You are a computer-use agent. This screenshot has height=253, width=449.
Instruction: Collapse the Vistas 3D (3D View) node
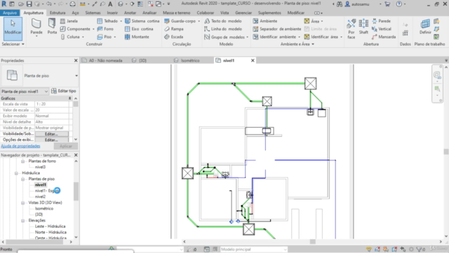tap(22, 203)
